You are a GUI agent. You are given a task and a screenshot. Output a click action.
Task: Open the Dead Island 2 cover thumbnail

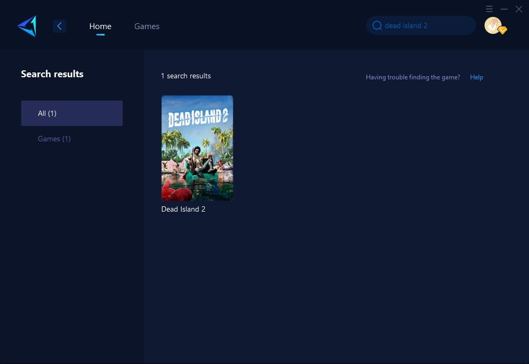(x=197, y=148)
